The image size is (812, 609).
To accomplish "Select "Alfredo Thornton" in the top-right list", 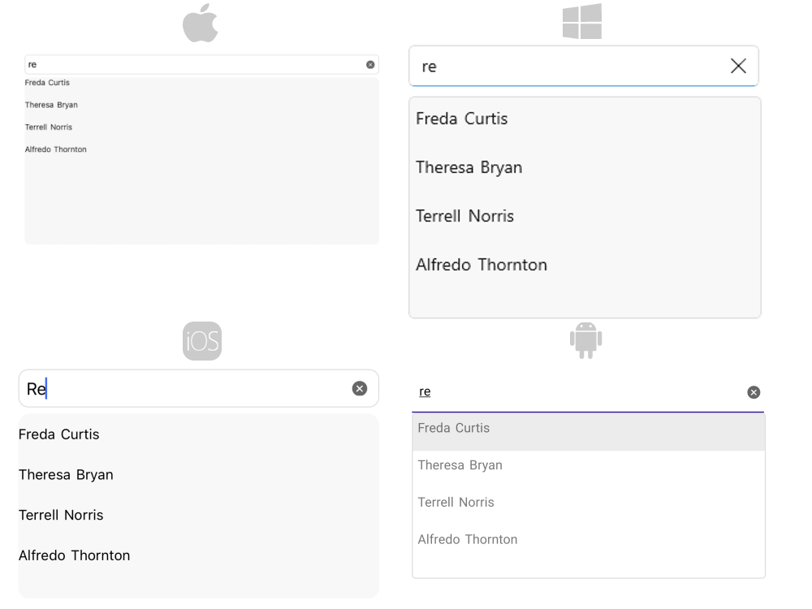I will (481, 265).
